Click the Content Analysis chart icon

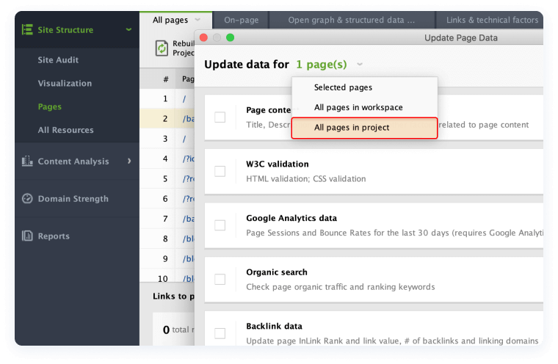coord(27,161)
